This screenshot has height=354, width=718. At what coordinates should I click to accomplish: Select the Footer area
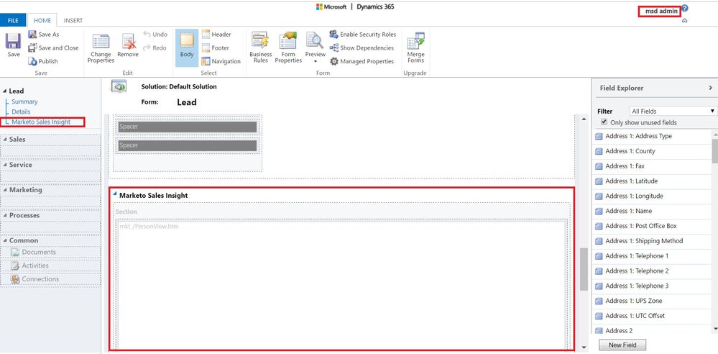coord(216,47)
